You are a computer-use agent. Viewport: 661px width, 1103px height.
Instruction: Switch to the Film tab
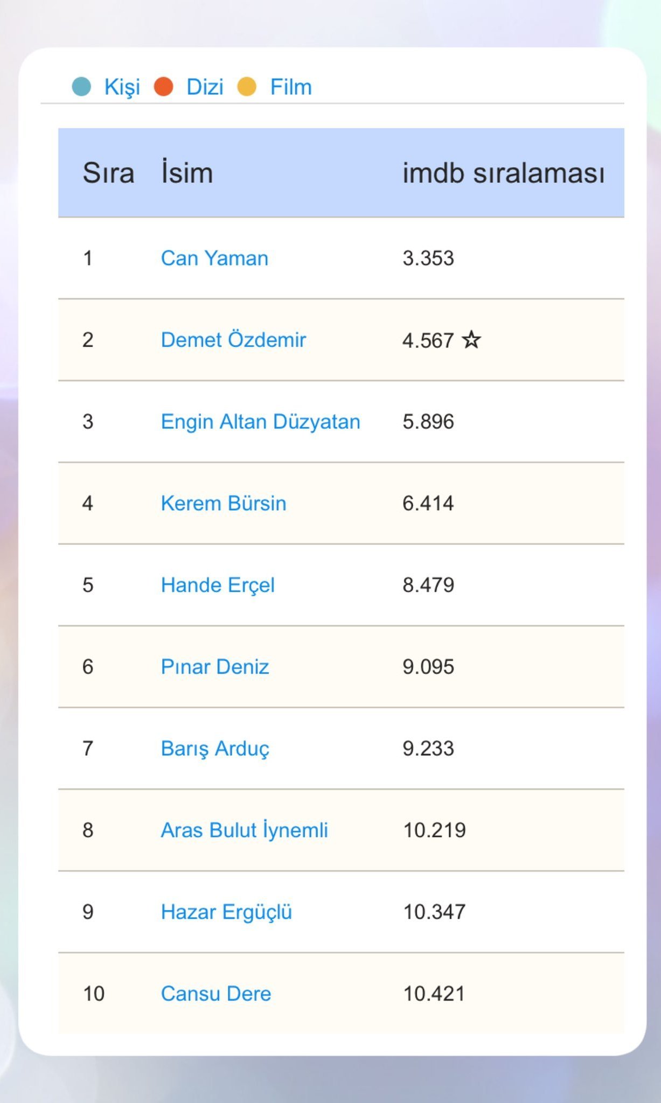[x=291, y=87]
